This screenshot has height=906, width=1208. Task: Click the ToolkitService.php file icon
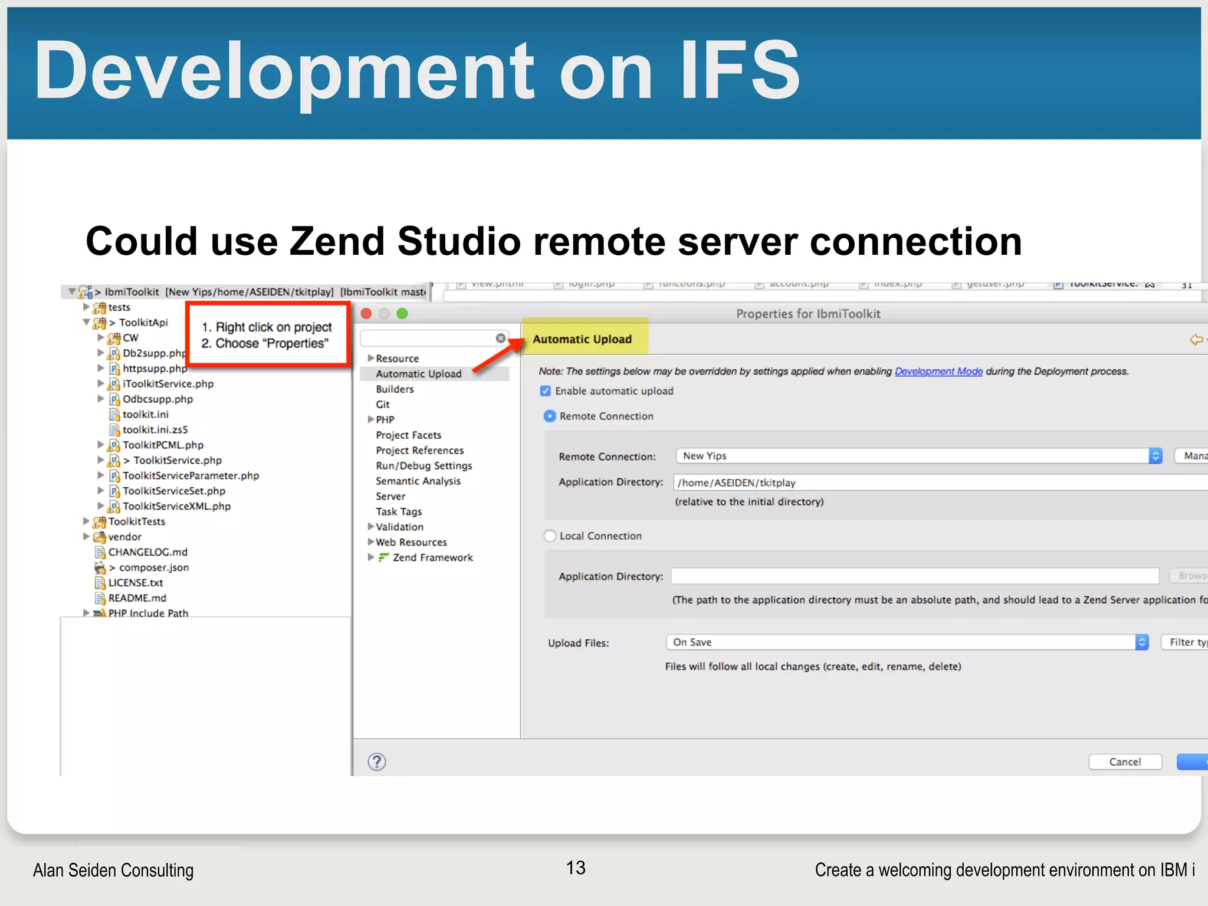114,461
